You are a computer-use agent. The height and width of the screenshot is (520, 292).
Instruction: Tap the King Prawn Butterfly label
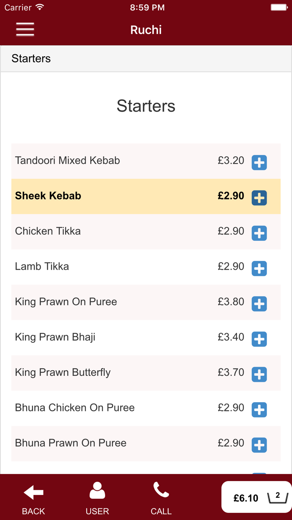(63, 372)
